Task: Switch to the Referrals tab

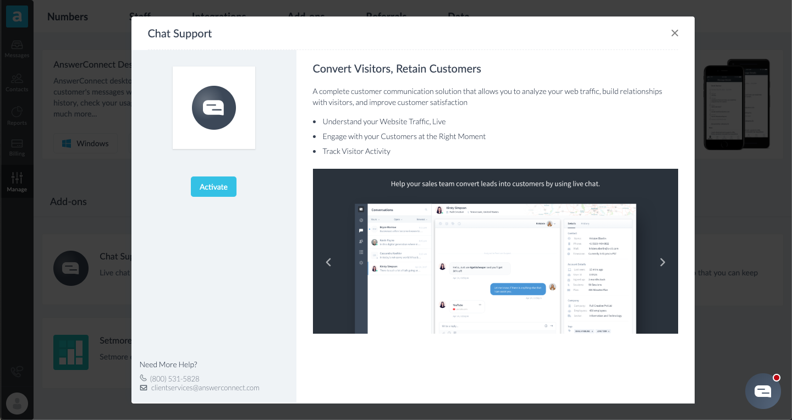Action: pos(386,16)
